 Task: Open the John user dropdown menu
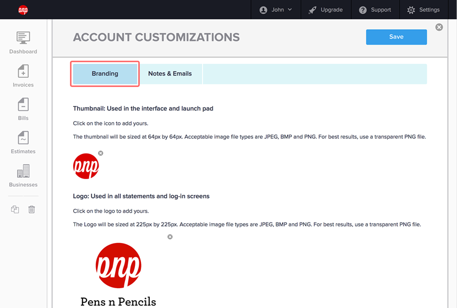275,9
